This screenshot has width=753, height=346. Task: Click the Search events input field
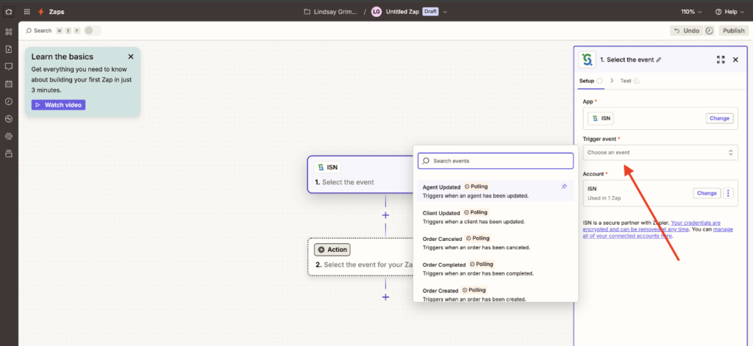(x=496, y=161)
